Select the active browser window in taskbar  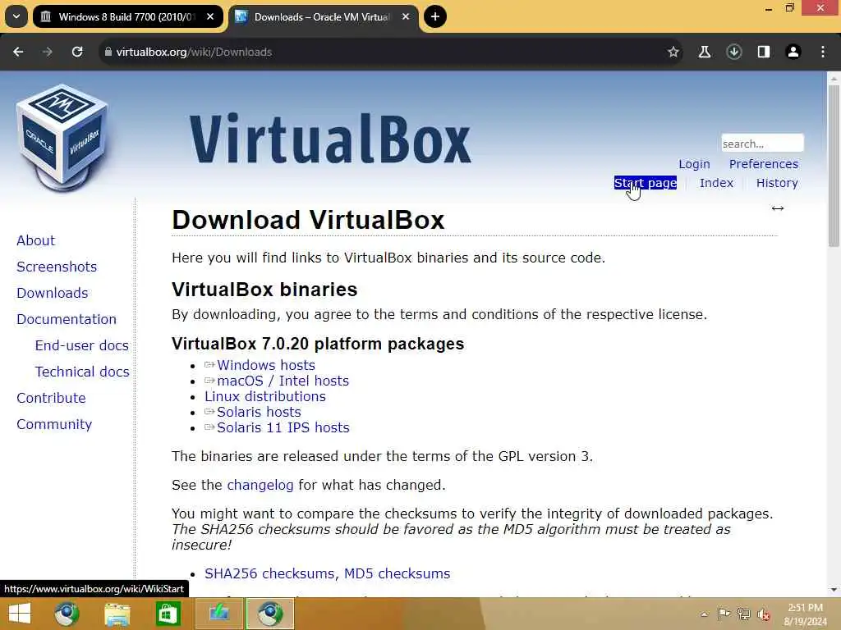pyautogui.click(x=269, y=614)
